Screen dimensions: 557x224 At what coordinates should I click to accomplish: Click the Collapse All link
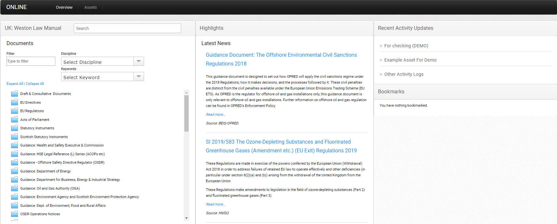click(x=35, y=84)
